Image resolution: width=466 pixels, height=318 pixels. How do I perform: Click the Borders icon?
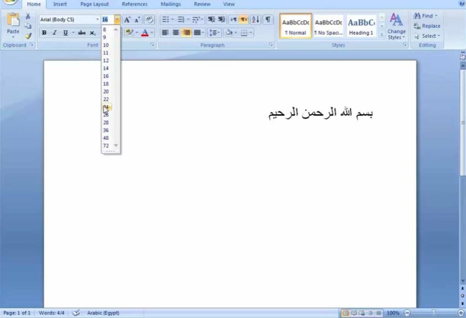244,33
